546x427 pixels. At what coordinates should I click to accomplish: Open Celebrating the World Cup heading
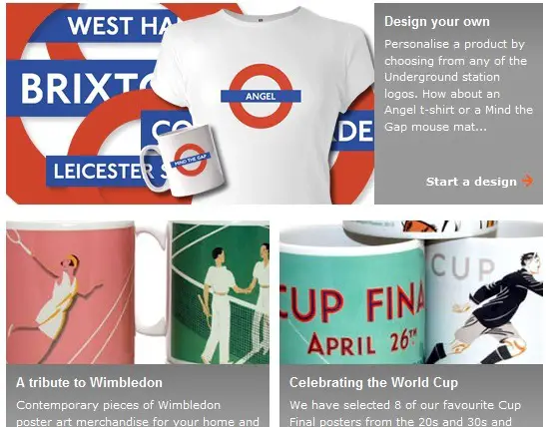click(x=373, y=382)
